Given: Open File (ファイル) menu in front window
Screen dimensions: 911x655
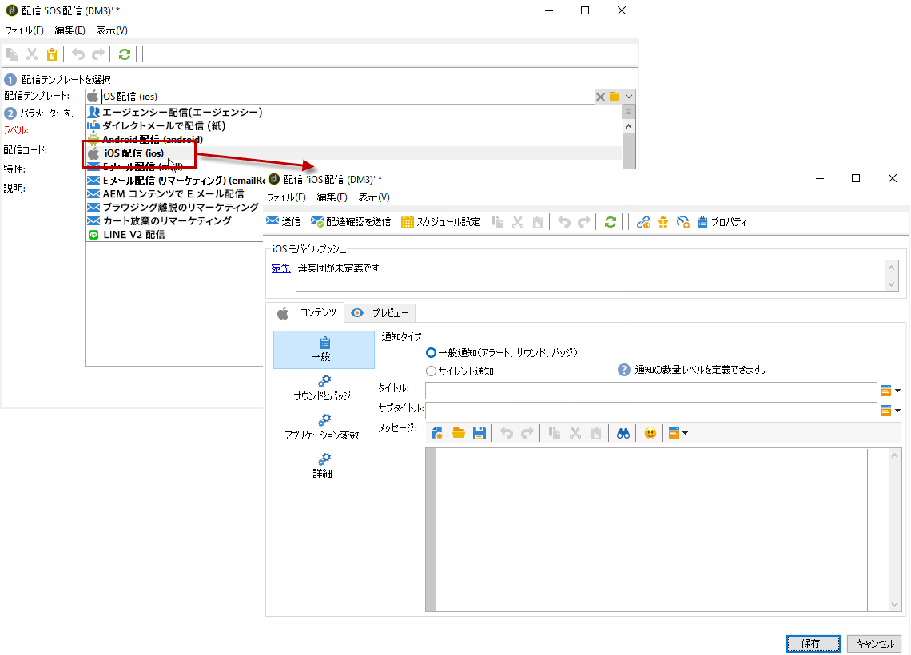Looking at the screenshot, I should point(286,197).
